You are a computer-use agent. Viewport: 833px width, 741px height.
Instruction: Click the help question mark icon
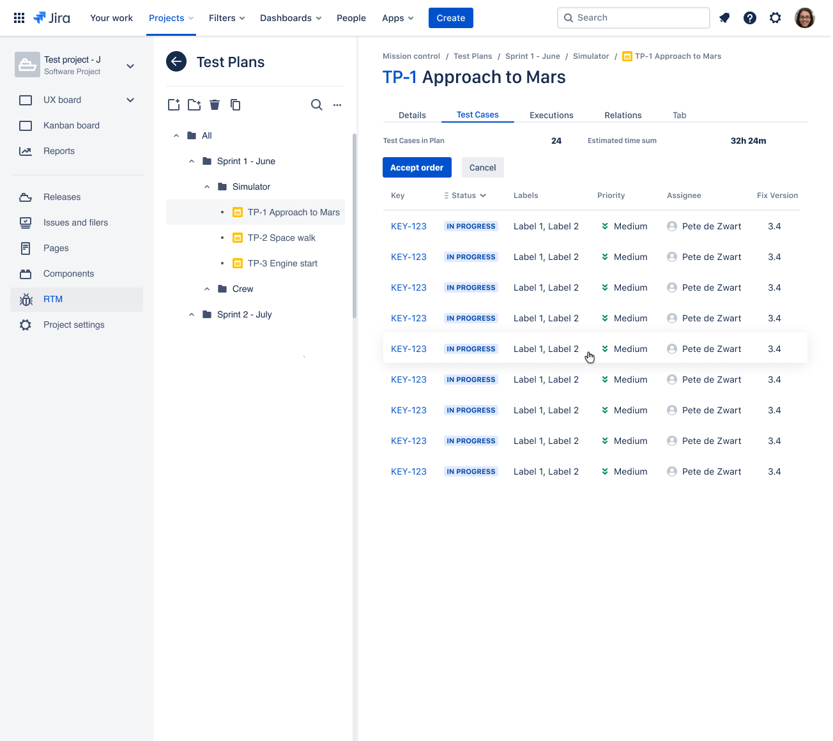click(750, 18)
